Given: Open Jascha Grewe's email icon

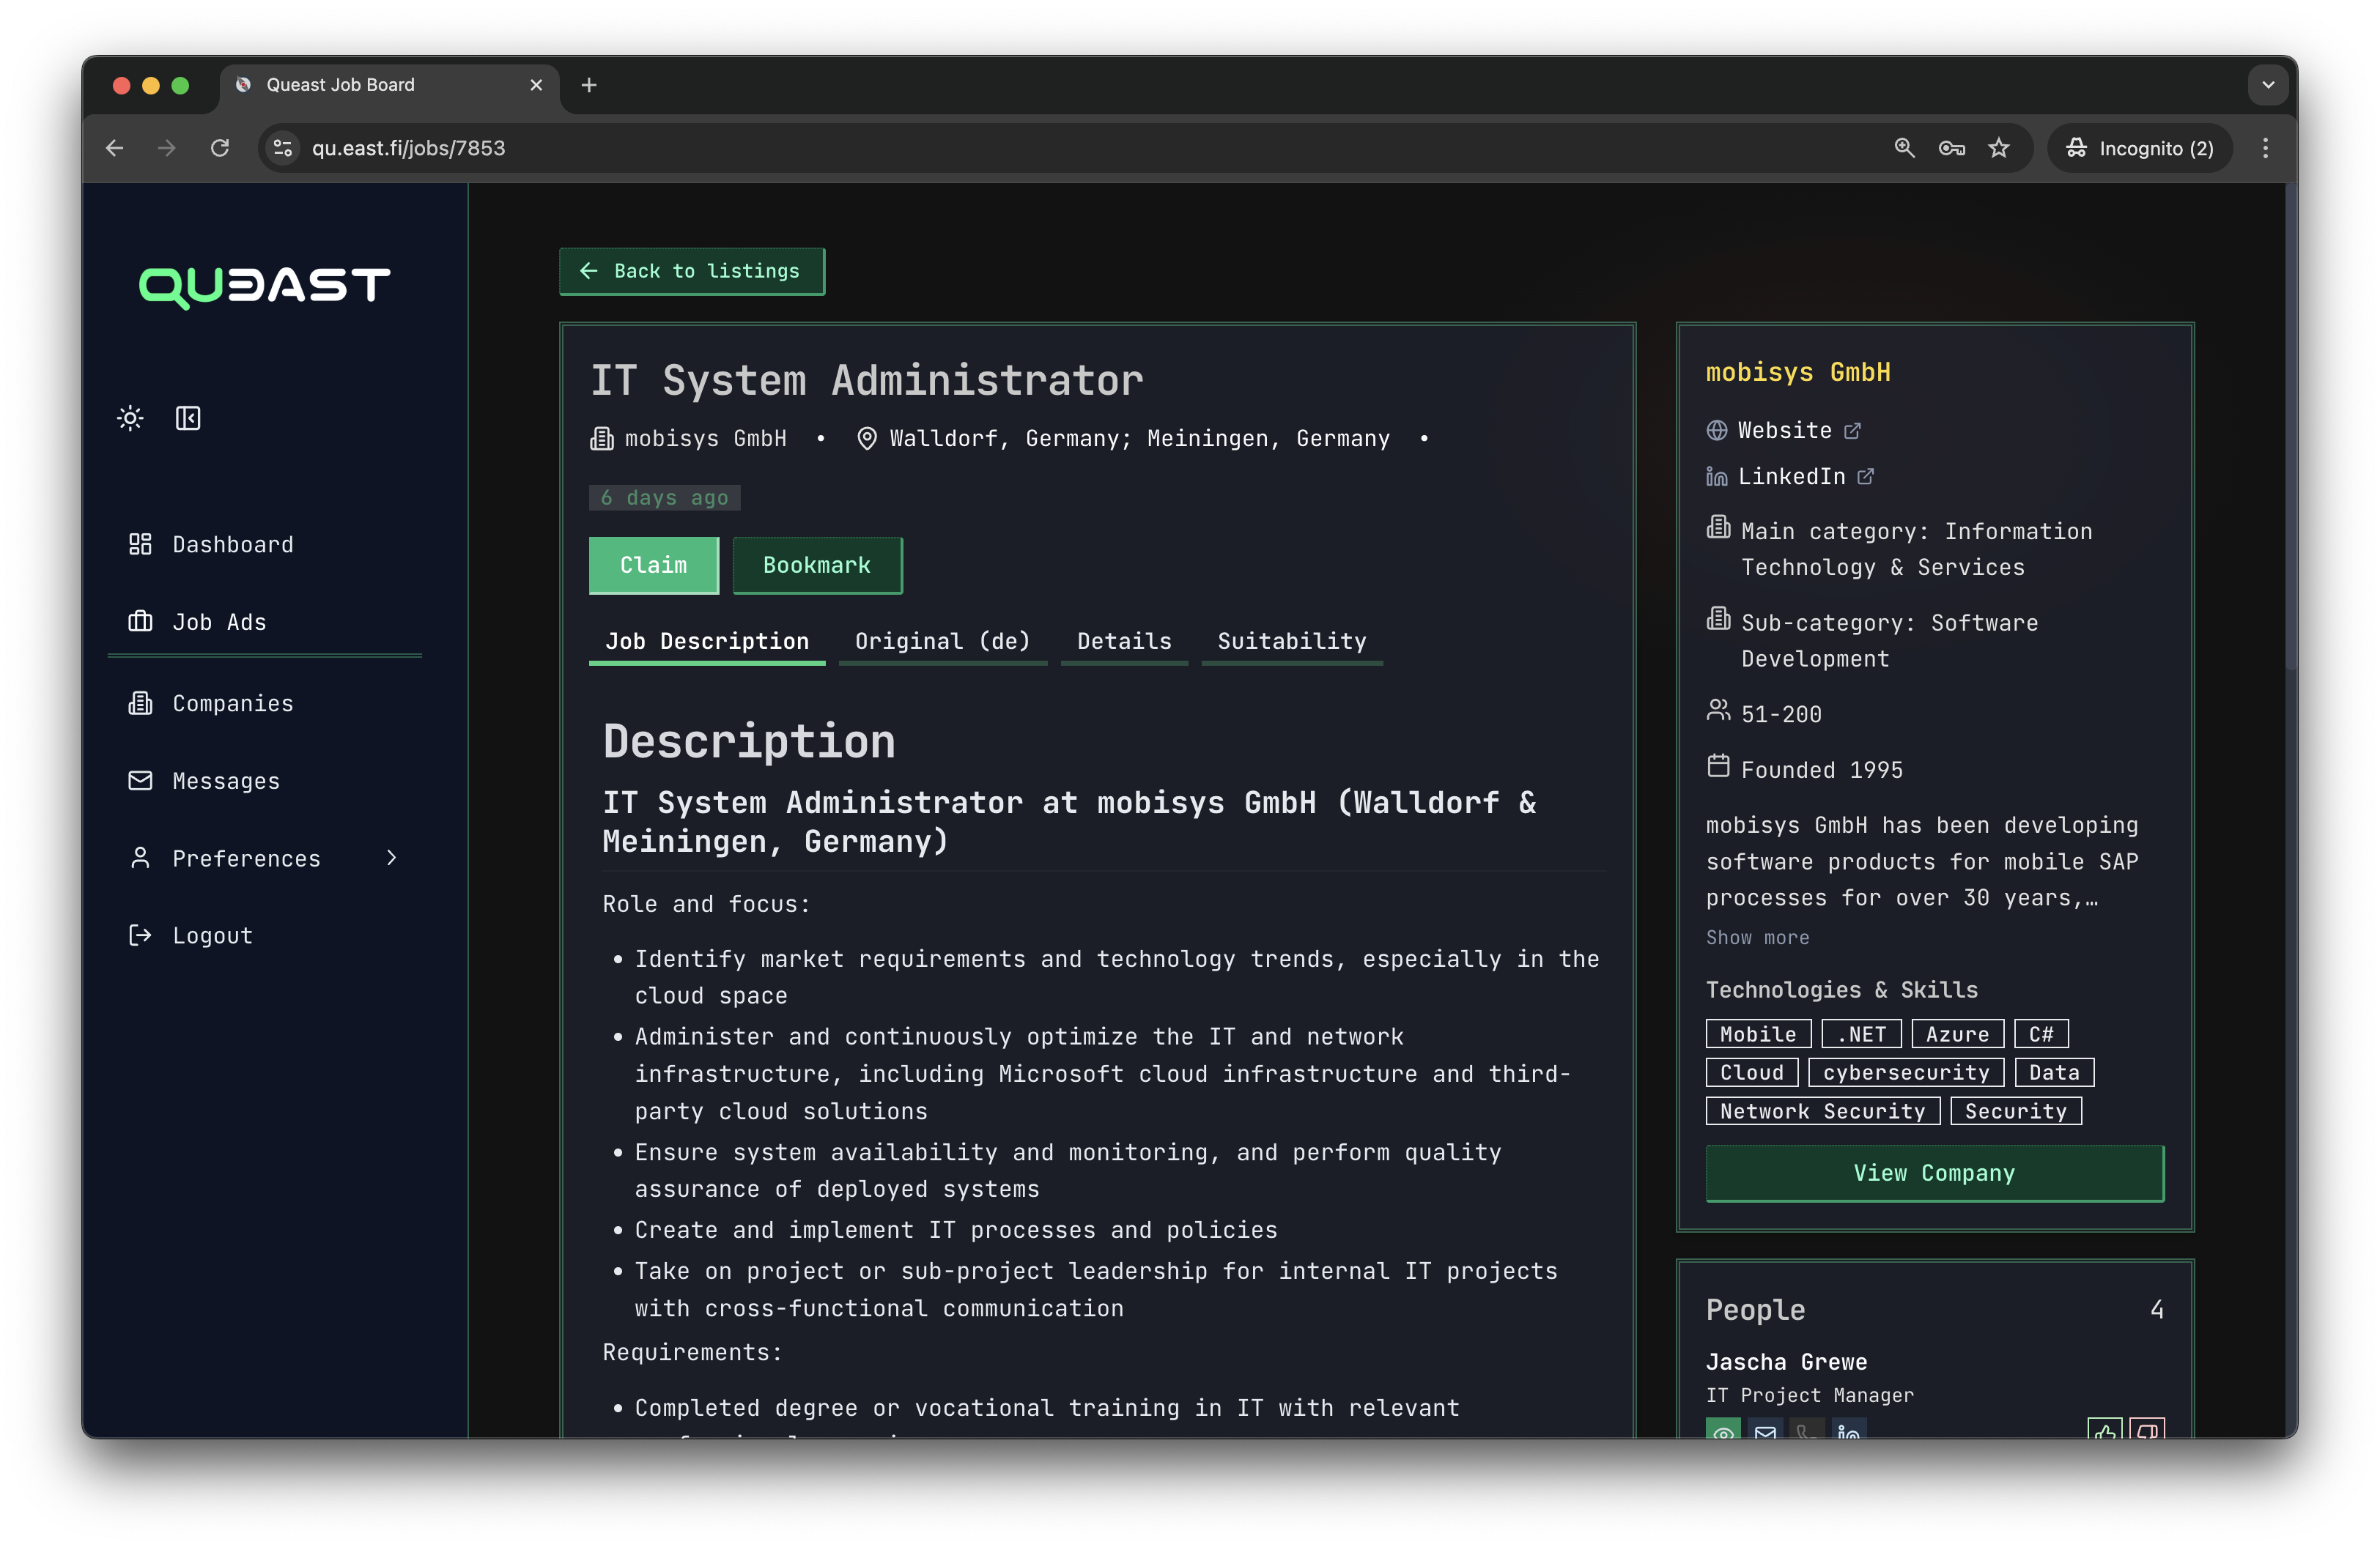Looking at the screenshot, I should [1765, 1432].
